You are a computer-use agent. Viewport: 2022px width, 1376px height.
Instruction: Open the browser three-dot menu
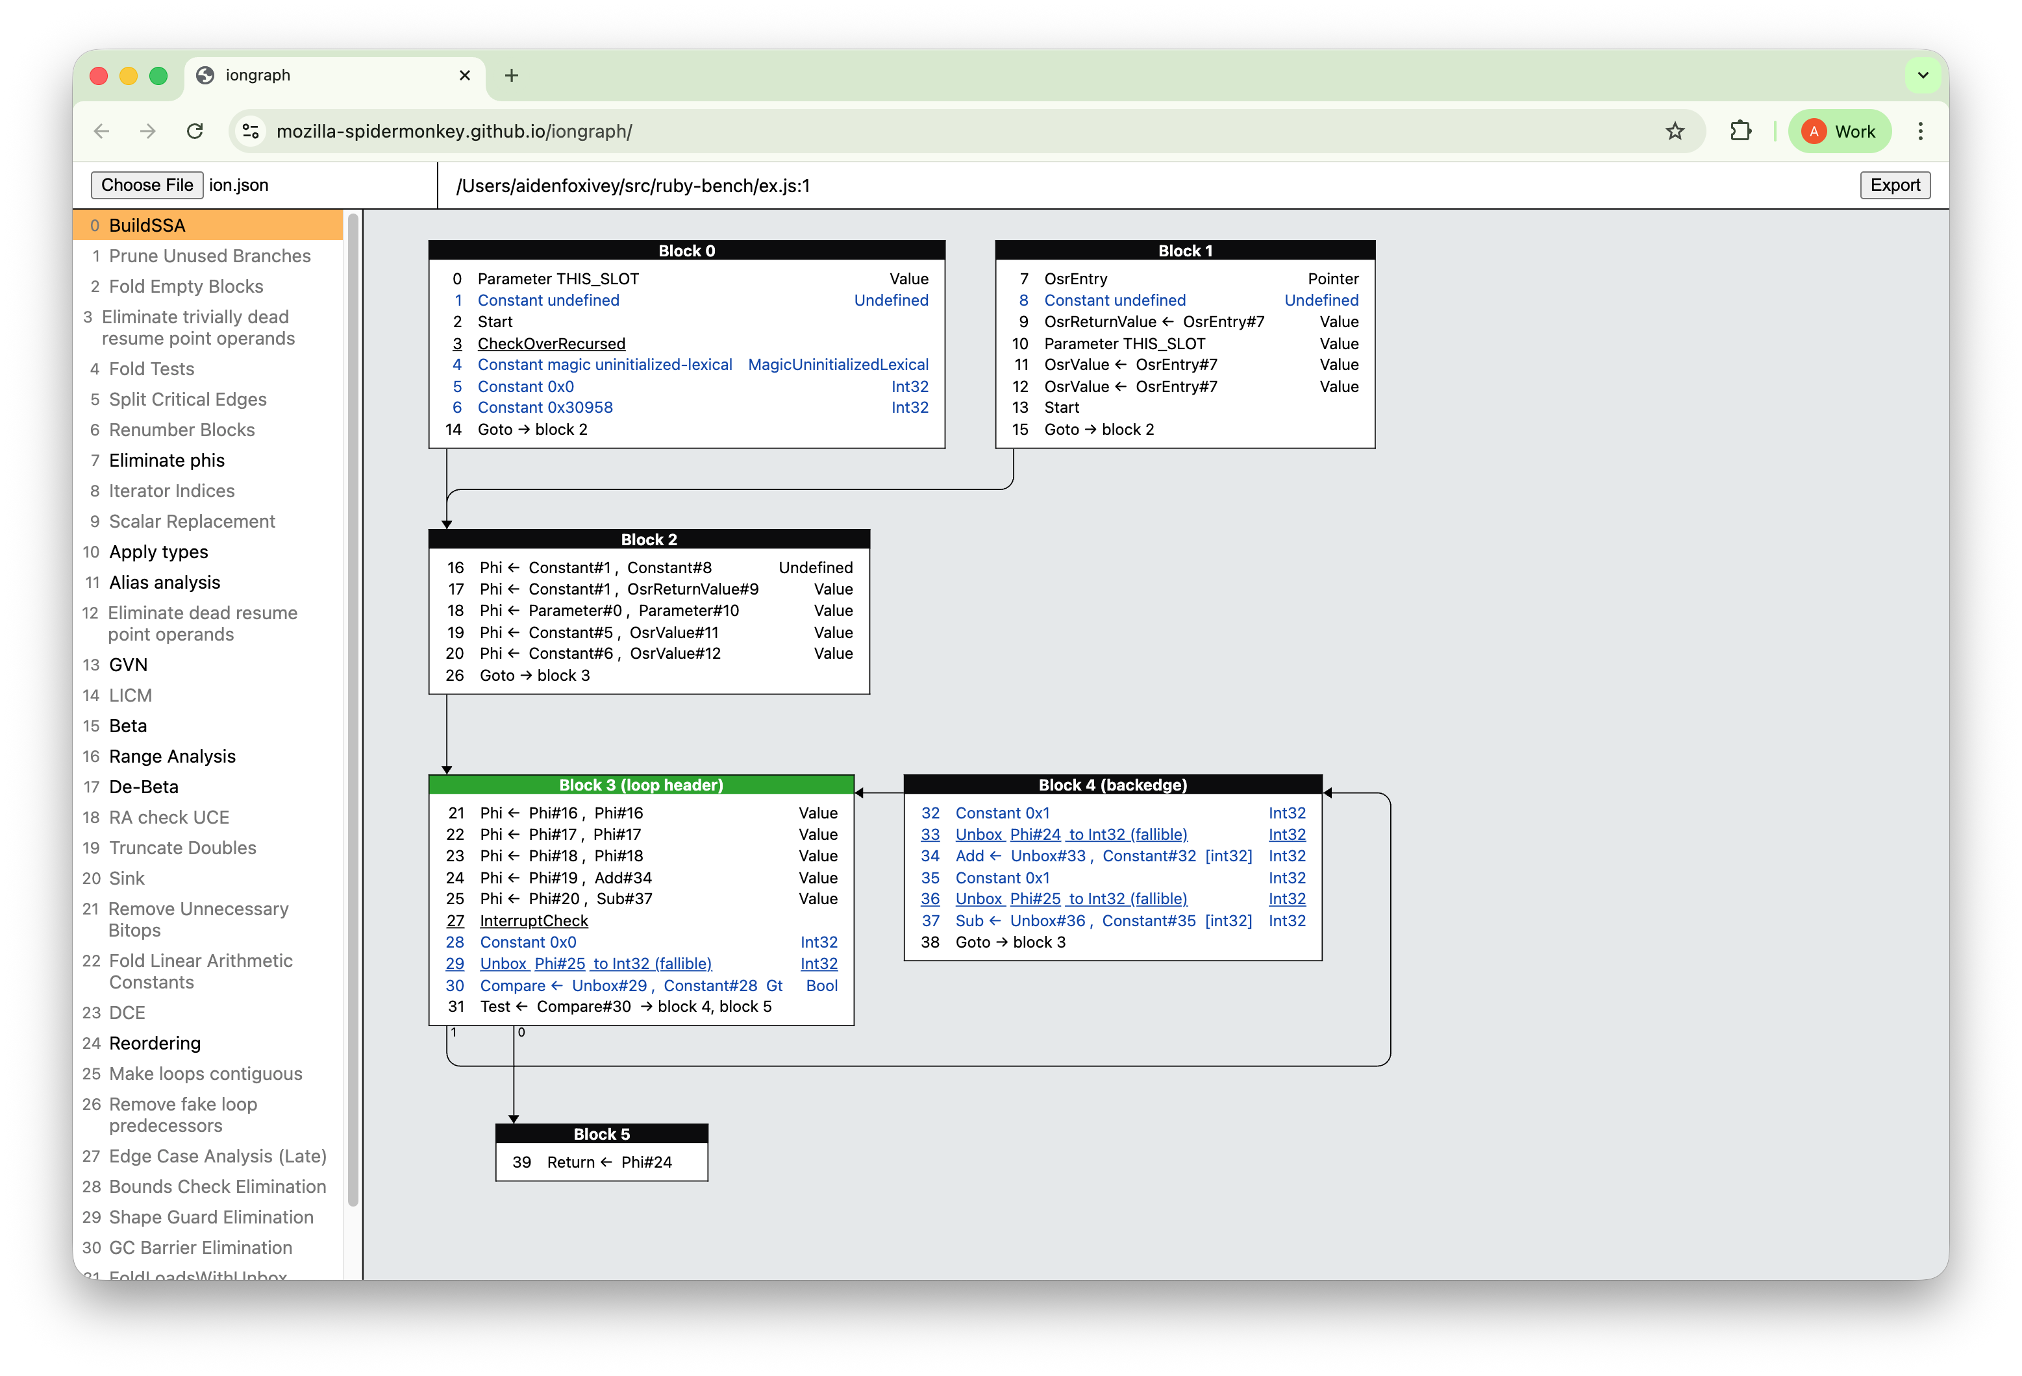1921,130
